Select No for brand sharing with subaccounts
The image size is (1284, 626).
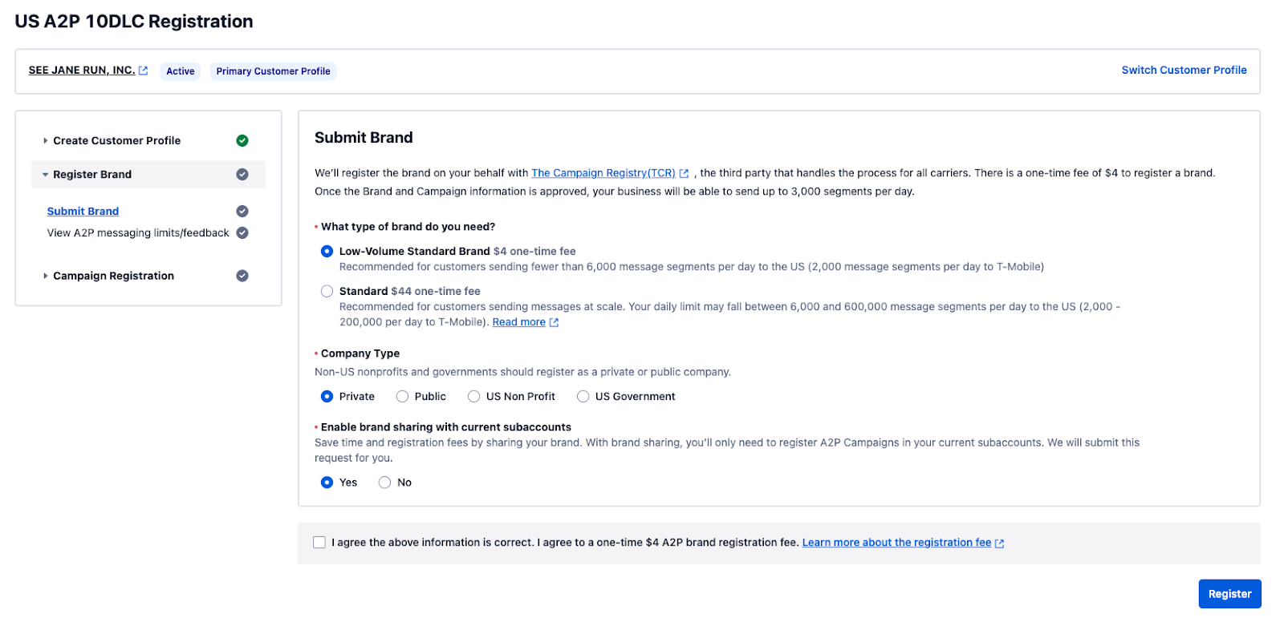tap(385, 483)
